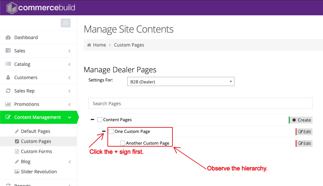Viewport: 323px width, 186px height.
Task: Check the One Custom Page checkbox
Action: 111,132
